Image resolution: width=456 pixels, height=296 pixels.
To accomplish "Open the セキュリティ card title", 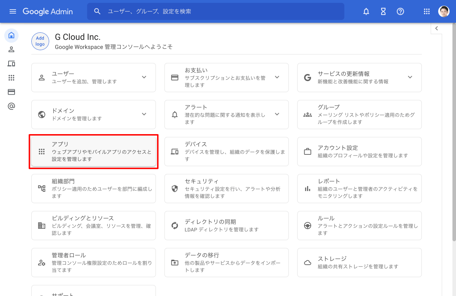I will (202, 181).
